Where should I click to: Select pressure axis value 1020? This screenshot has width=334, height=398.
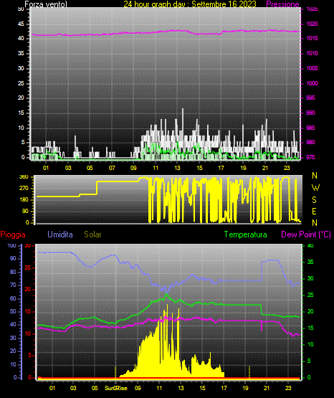click(312, 24)
